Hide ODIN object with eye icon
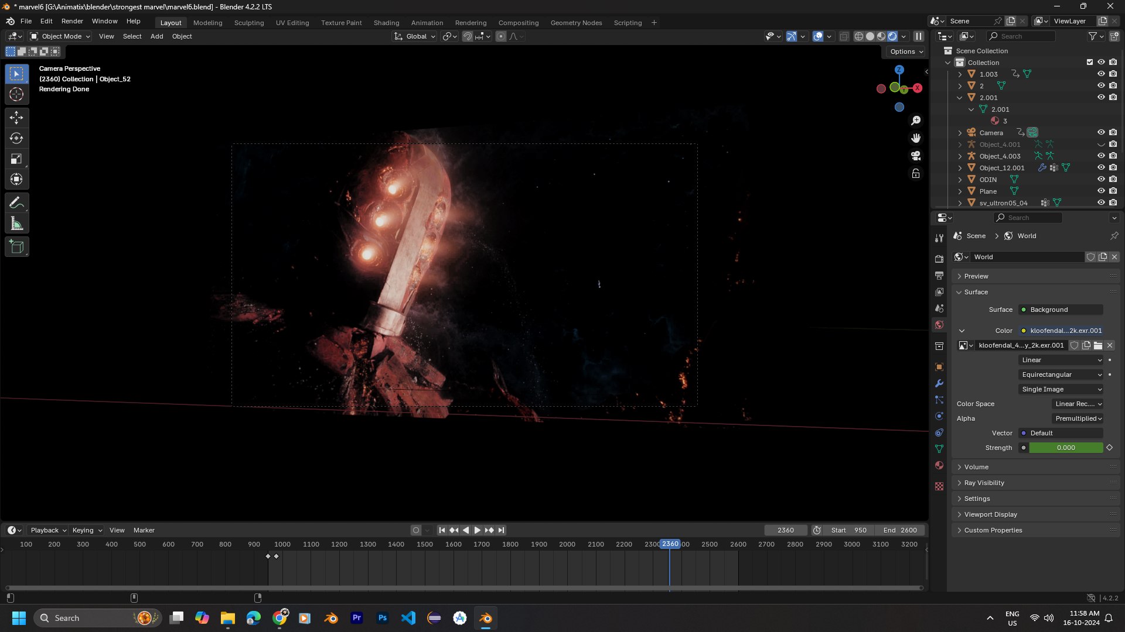 (1101, 179)
